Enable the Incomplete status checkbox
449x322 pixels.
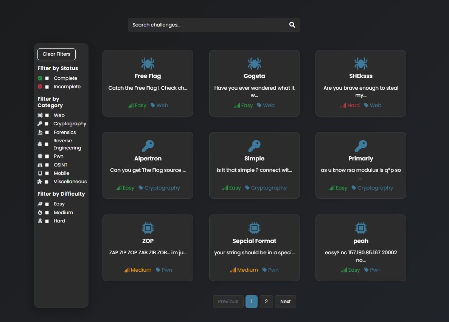[47, 87]
